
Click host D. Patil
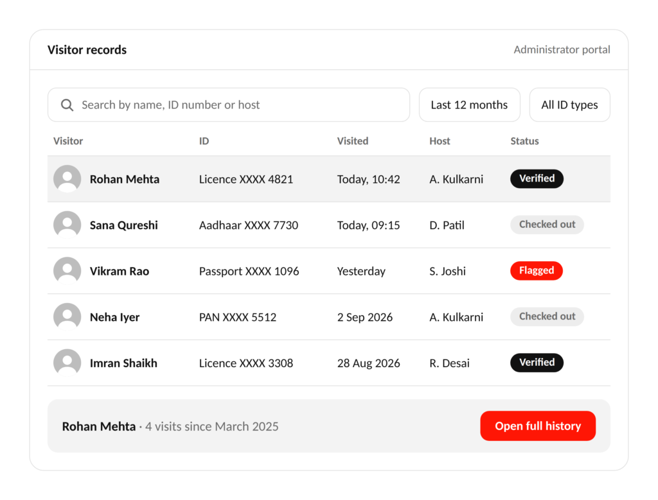pos(447,225)
